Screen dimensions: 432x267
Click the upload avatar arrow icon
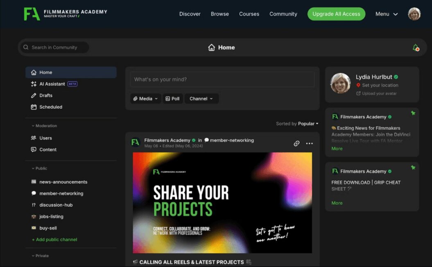358,93
